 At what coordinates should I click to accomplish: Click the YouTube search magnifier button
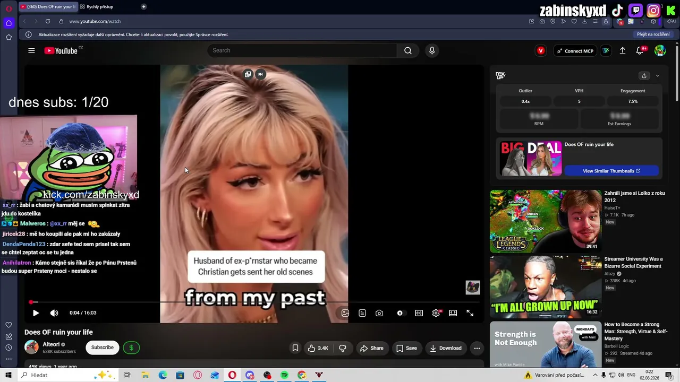pos(408,50)
